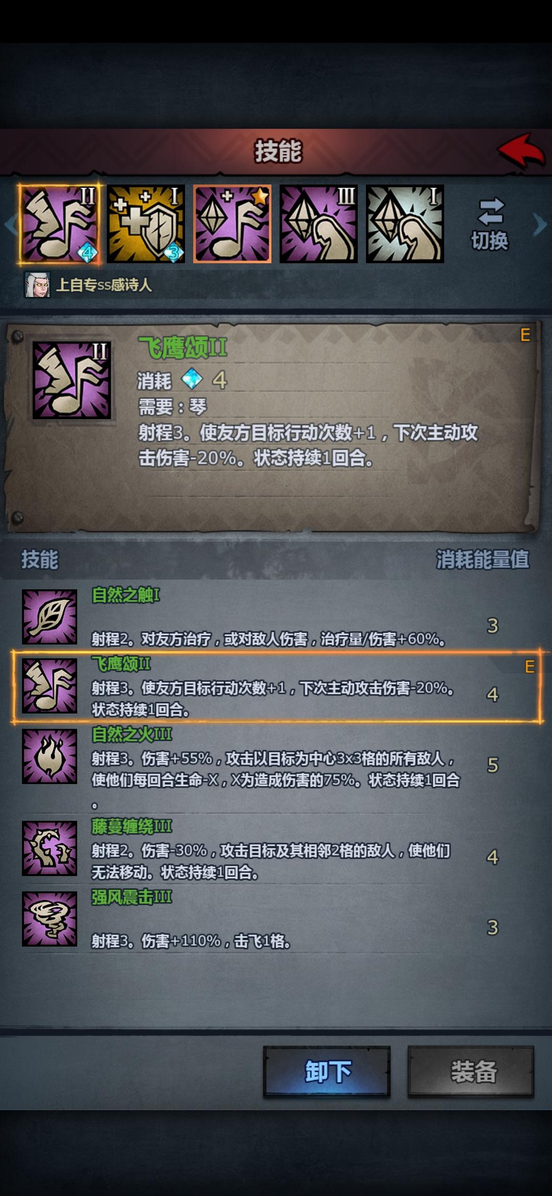Click the 自然之火III flame skill icon
The height and width of the screenshot is (1196, 552).
[50, 756]
